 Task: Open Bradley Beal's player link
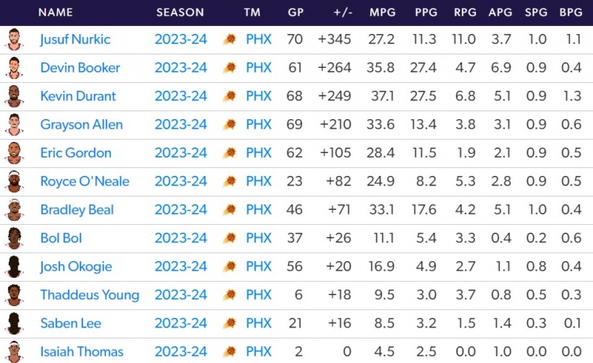77,210
